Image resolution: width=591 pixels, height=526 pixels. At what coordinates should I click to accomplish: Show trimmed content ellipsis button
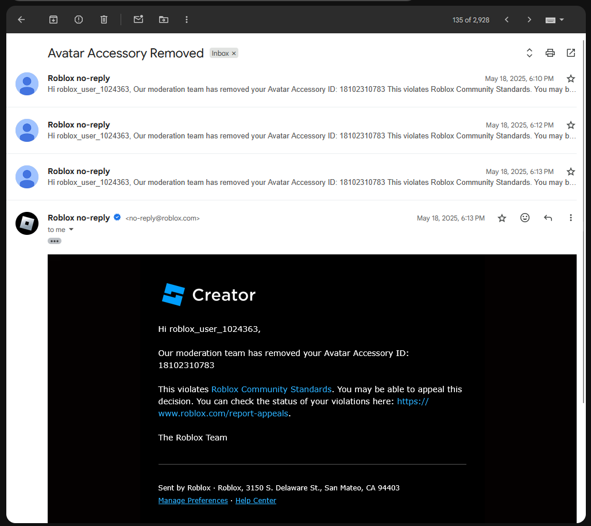pos(54,241)
